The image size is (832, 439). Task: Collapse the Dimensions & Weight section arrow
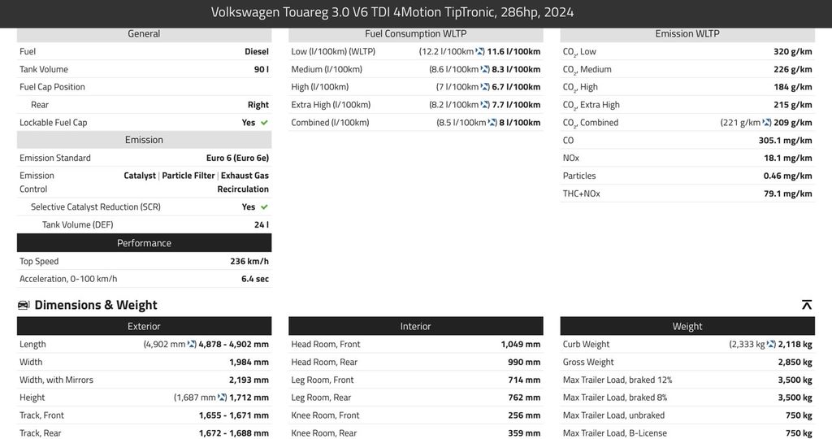tap(807, 305)
